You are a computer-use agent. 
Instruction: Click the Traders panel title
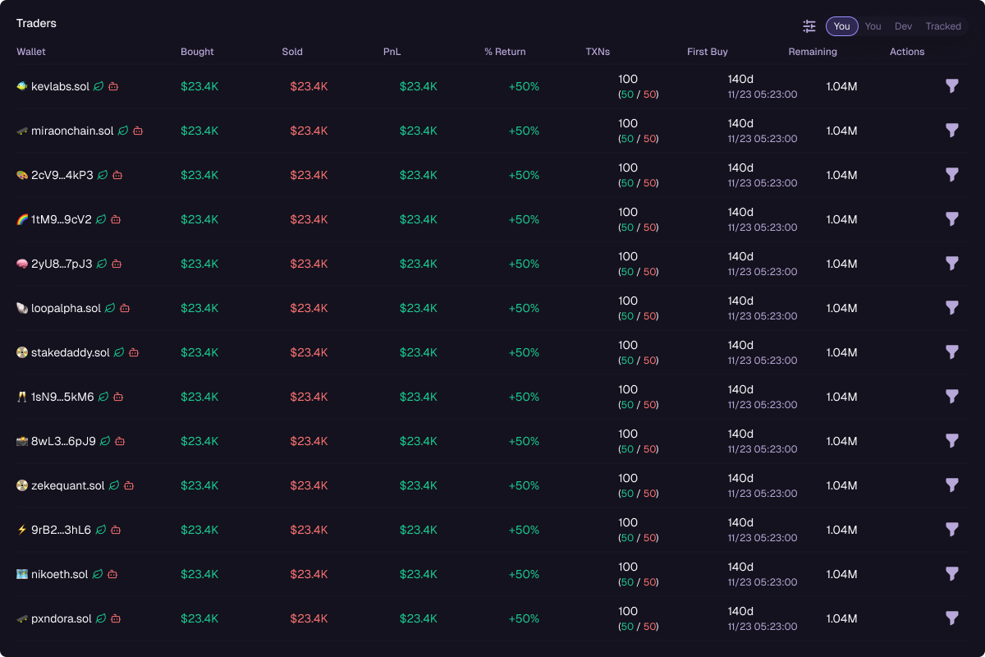(36, 23)
